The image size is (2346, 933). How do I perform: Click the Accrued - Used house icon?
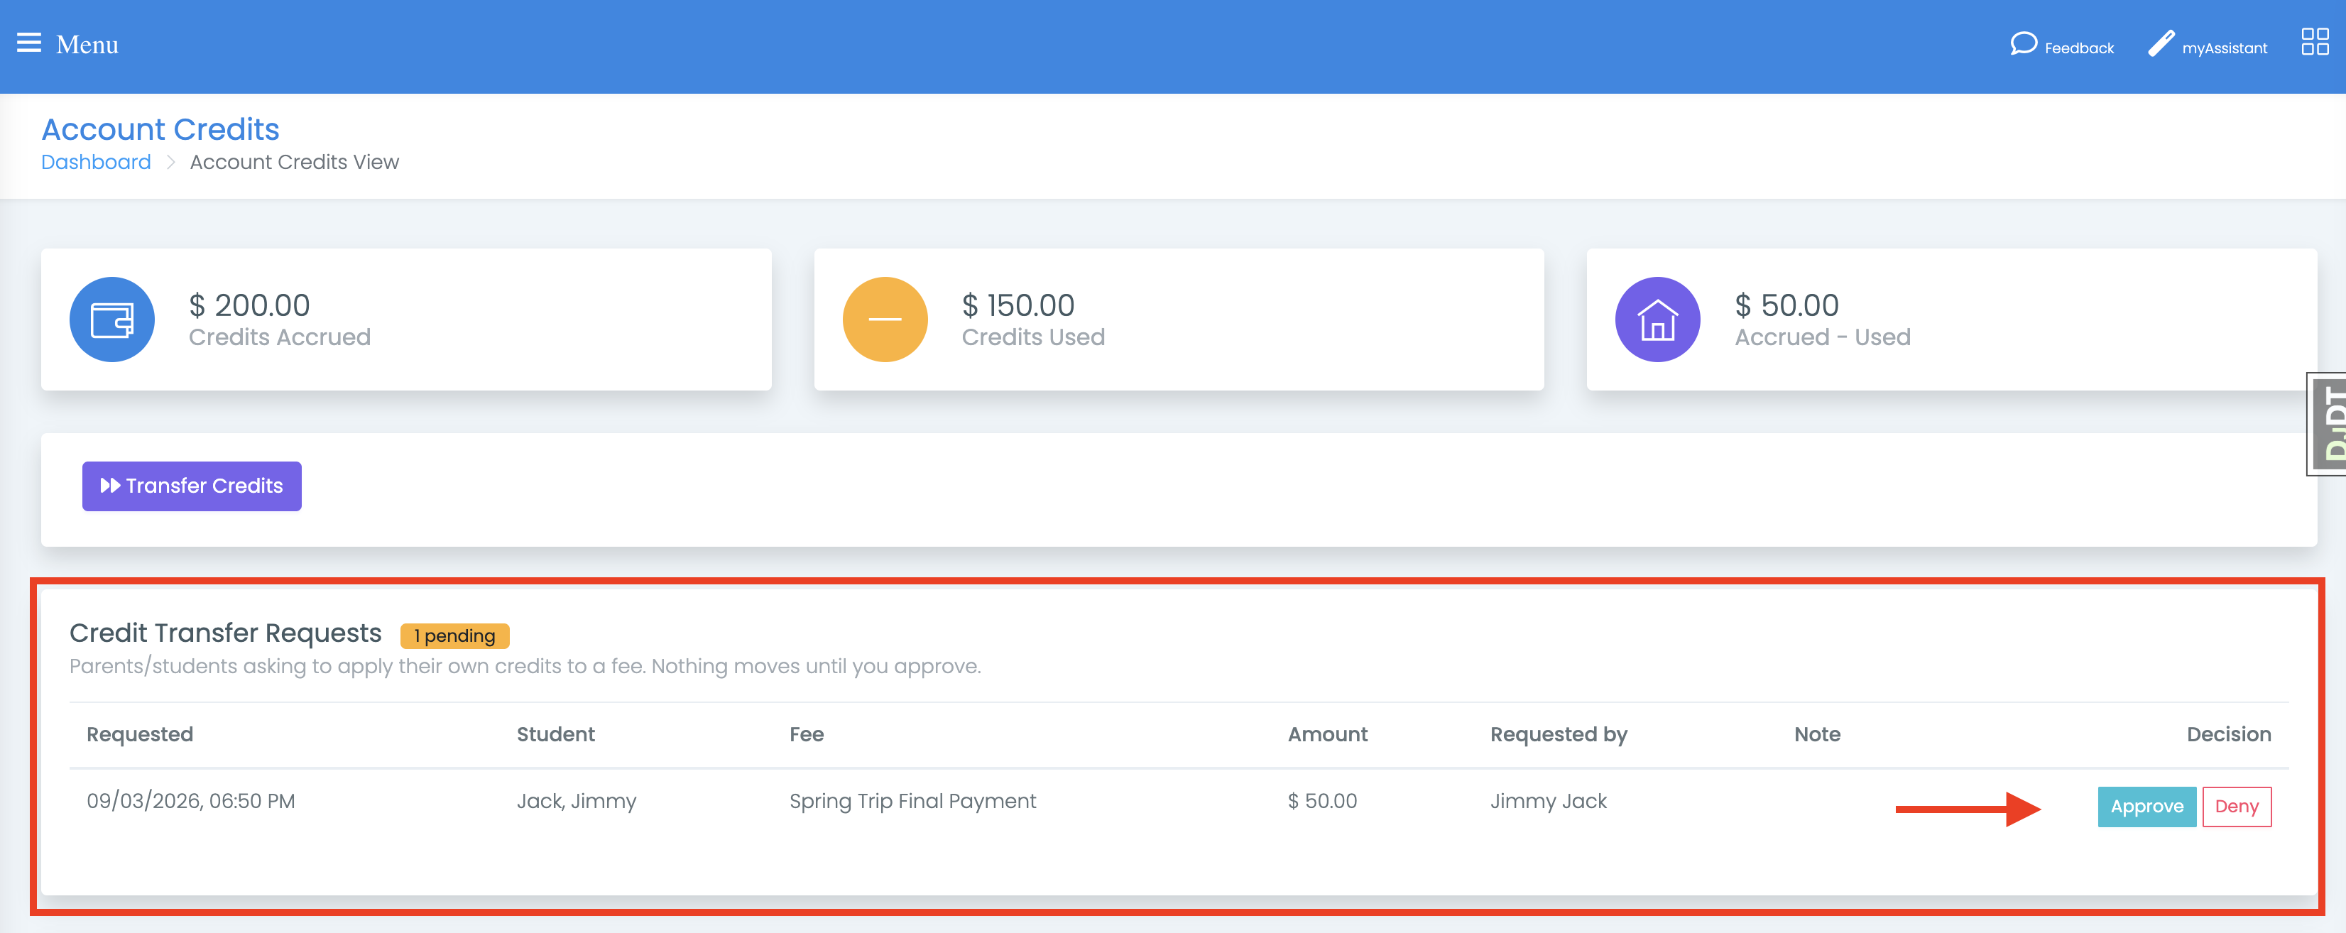1657,320
